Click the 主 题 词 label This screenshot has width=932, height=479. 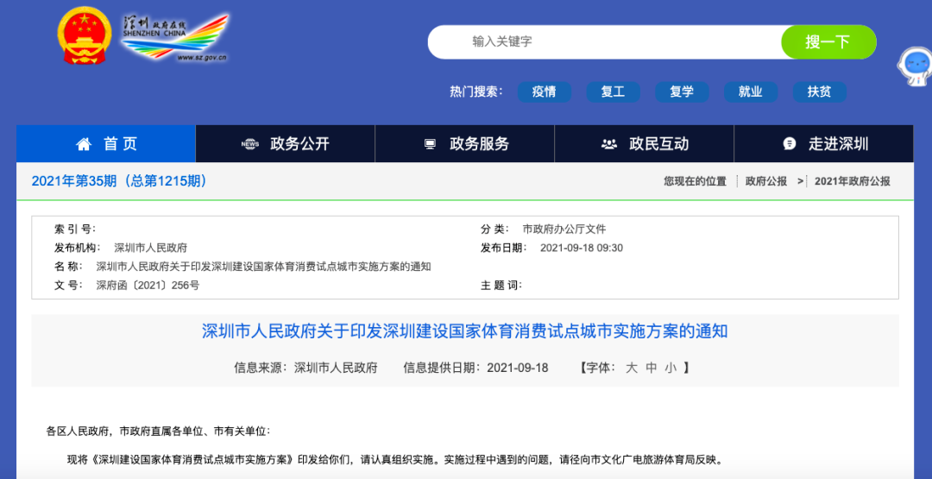click(501, 286)
